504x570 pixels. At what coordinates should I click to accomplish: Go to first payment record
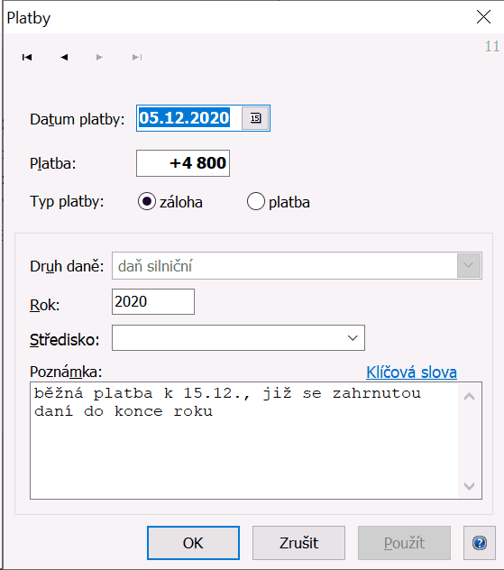[x=27, y=58]
